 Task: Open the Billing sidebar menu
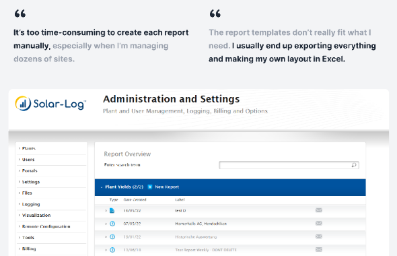(x=52, y=249)
